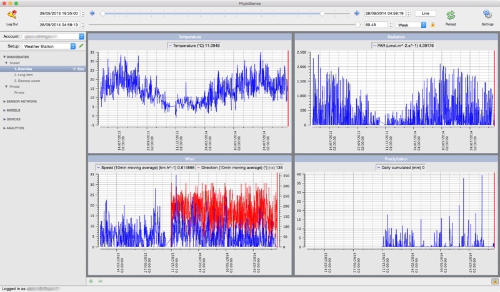The width and height of the screenshot is (500, 292).
Task: Click the Precipitation panel title bar
Action: (x=396, y=159)
